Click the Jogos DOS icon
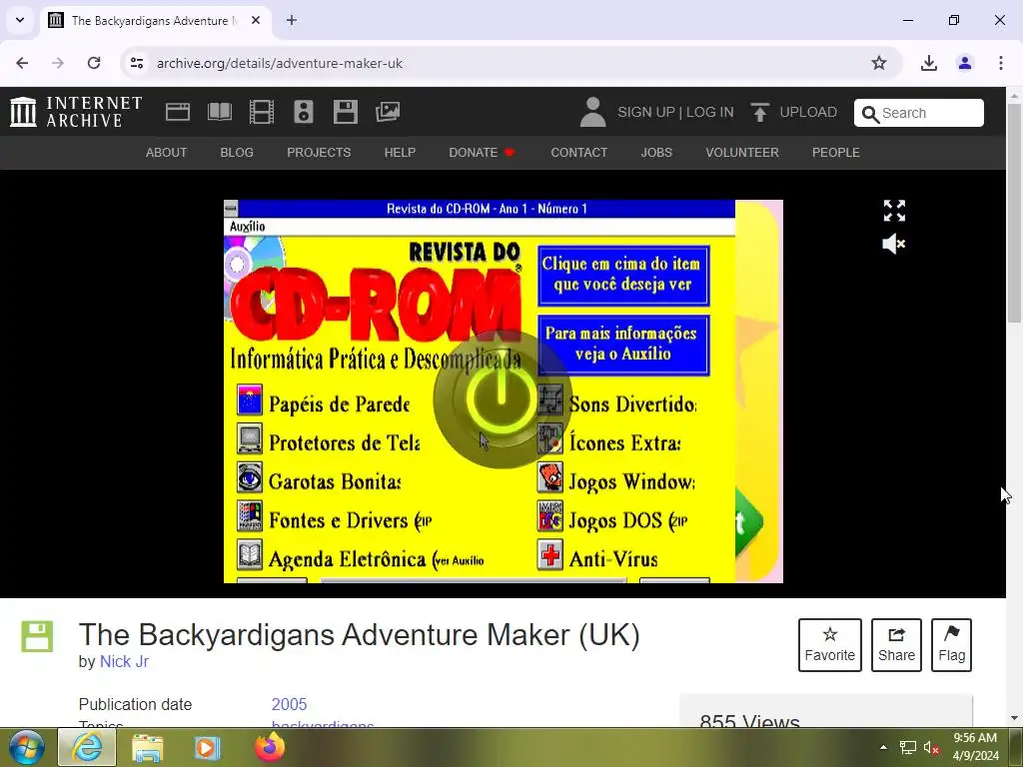 coord(550,516)
